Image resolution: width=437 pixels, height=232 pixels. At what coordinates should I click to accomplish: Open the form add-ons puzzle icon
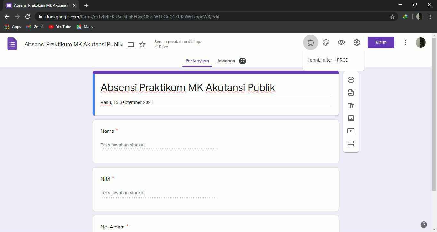click(310, 42)
